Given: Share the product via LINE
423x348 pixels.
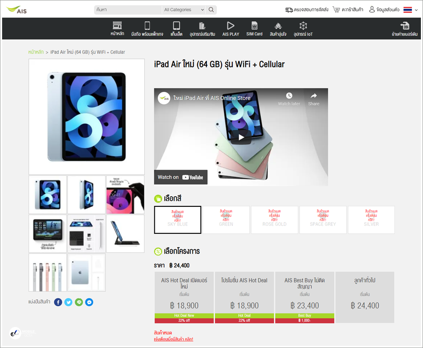Looking at the screenshot, I should 79,302.
